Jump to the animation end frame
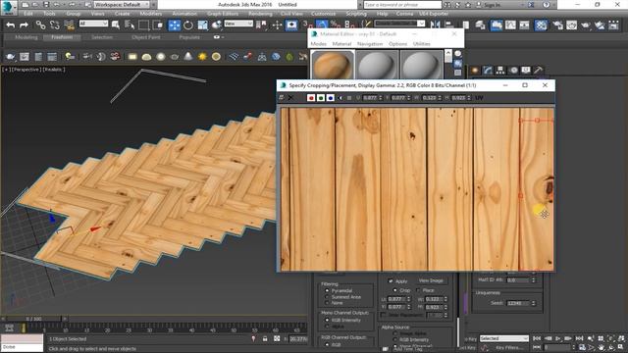Screen dimensions: 628x353 (x=579, y=338)
